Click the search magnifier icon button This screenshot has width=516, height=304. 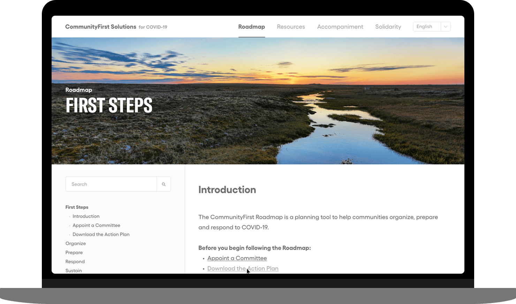click(x=164, y=184)
